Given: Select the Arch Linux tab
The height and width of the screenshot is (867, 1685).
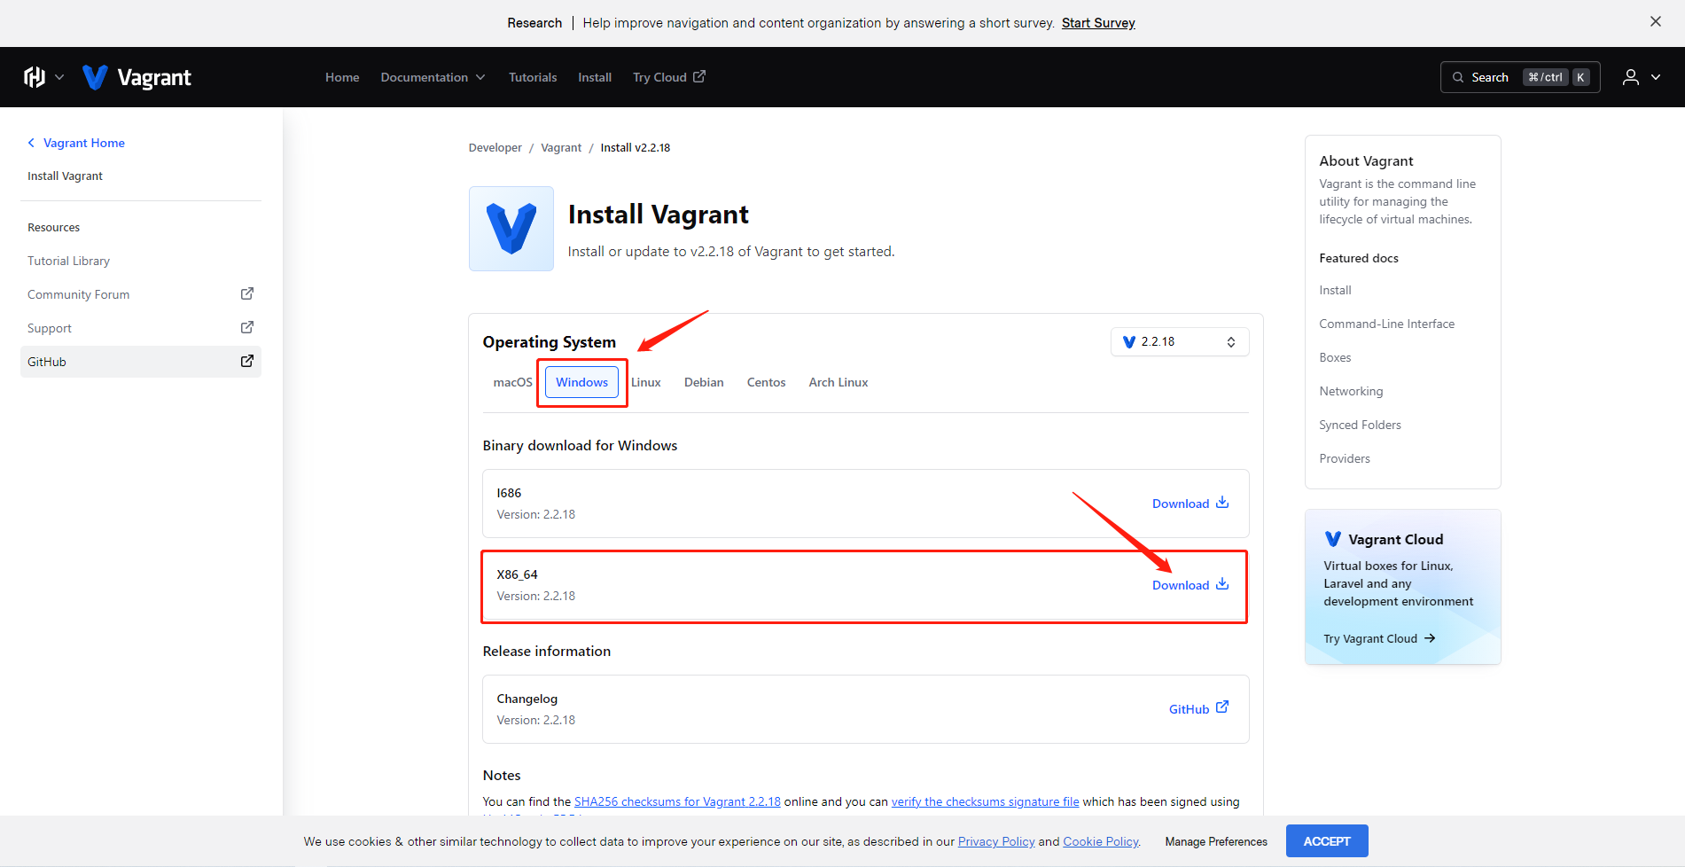Looking at the screenshot, I should tap(838, 382).
